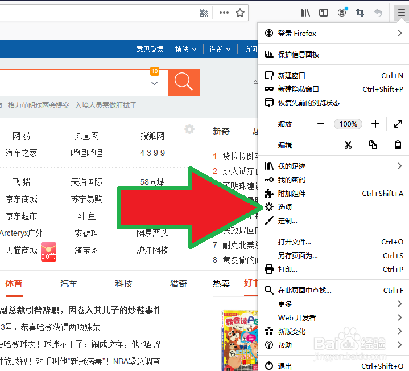The image size is (409, 371).
Task: Select 新建隐私窗口 menu item
Action: pos(333,89)
